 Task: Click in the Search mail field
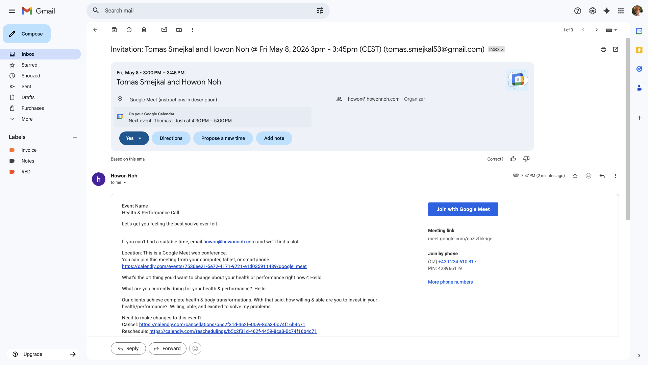[x=208, y=11]
